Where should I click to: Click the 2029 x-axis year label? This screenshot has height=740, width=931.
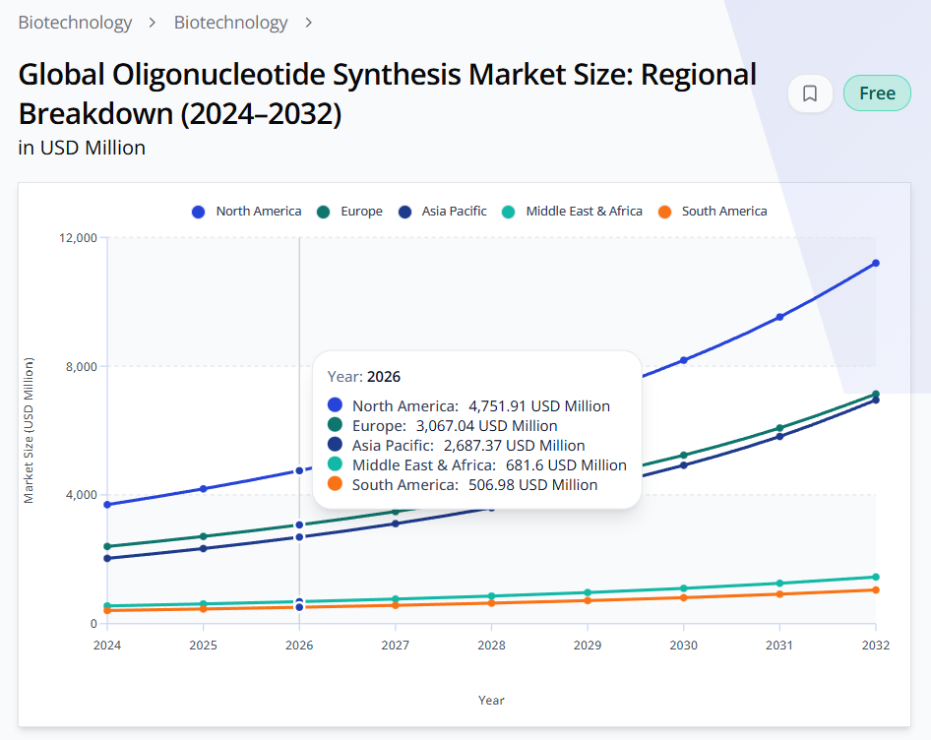point(588,646)
